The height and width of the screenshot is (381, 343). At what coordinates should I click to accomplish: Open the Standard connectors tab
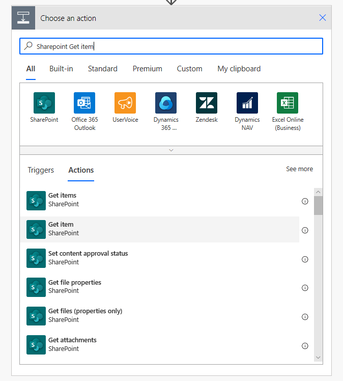tap(103, 69)
